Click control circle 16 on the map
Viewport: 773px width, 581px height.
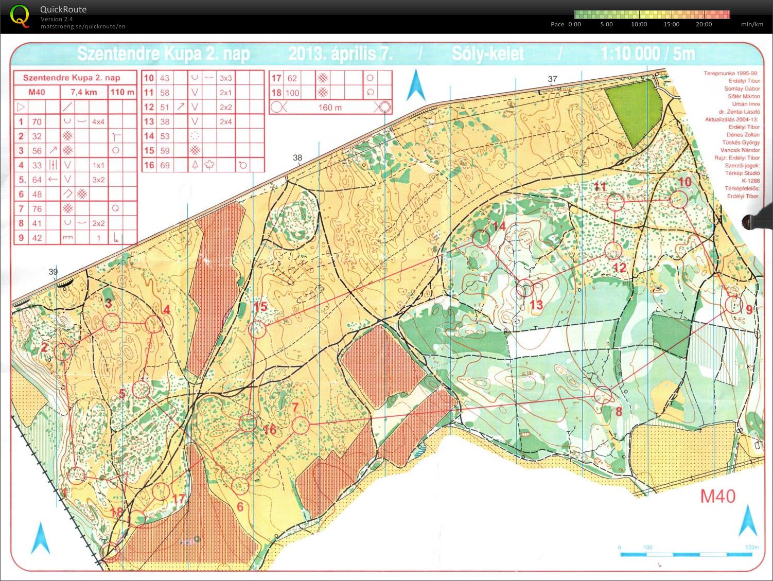248,423
